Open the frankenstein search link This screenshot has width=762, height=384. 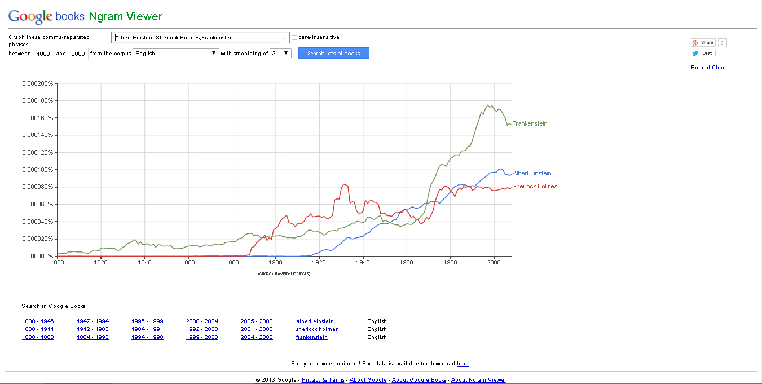[312, 337]
